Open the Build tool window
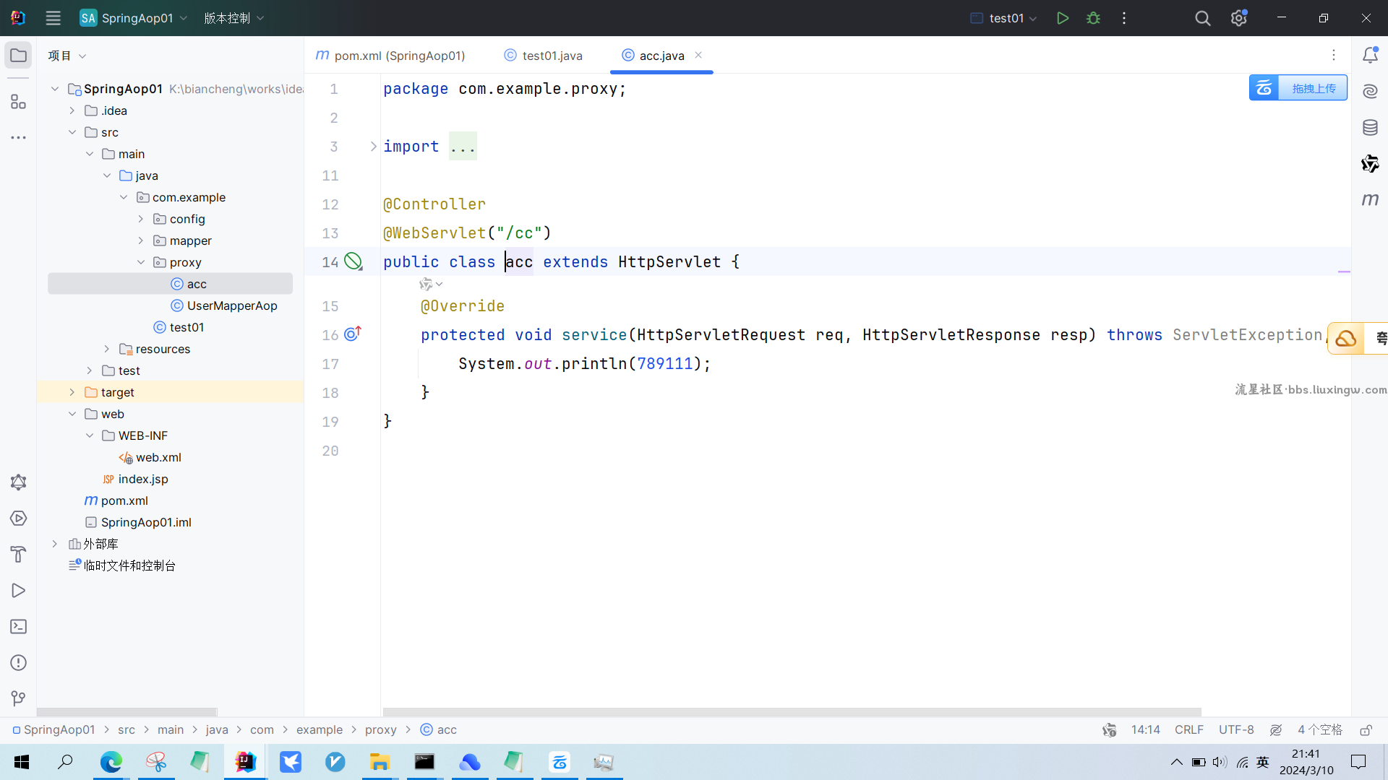The width and height of the screenshot is (1388, 780). [18, 554]
